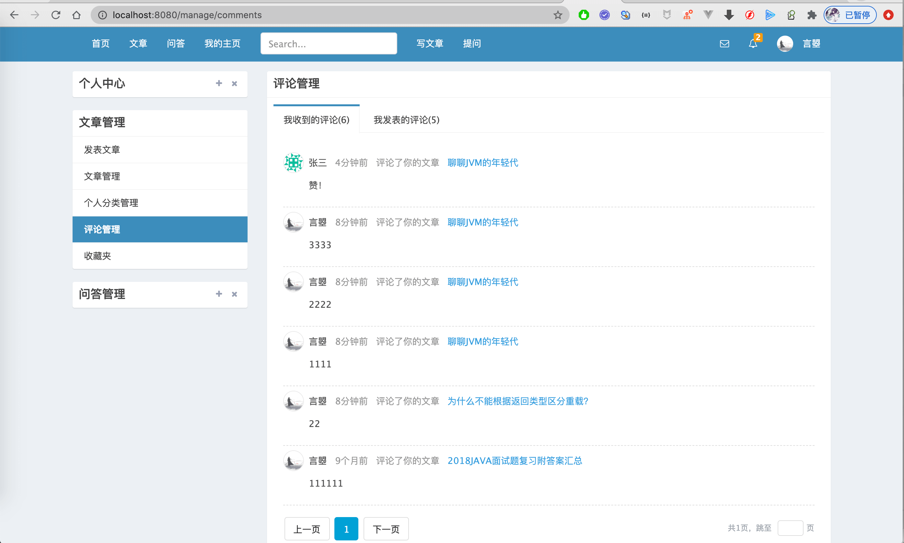904x543 pixels.
Task: Close the 个人中心 panel
Action: [x=234, y=83]
